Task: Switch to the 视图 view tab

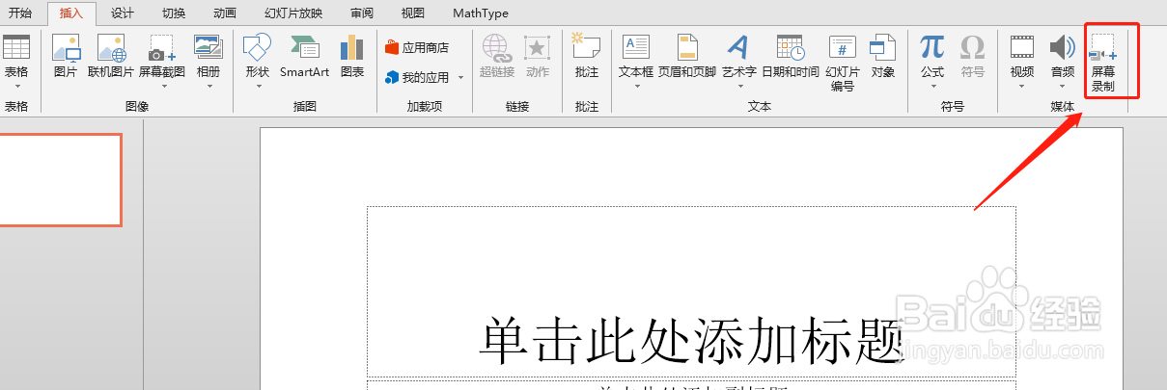Action: click(412, 13)
